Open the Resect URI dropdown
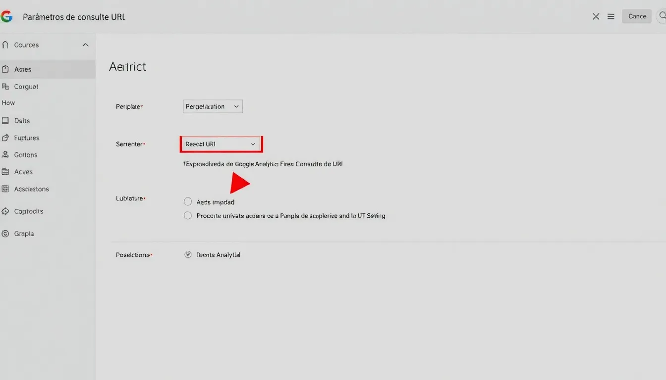666x380 pixels. click(221, 144)
